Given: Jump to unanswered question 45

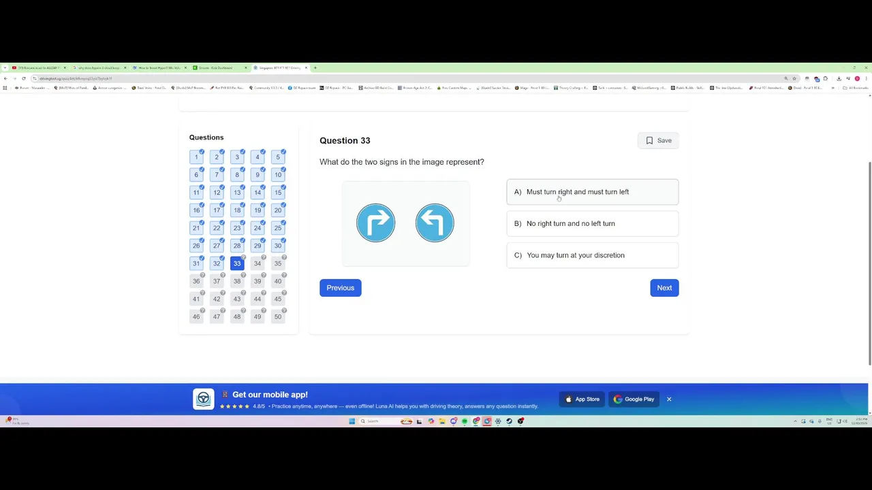Looking at the screenshot, I should tap(278, 299).
